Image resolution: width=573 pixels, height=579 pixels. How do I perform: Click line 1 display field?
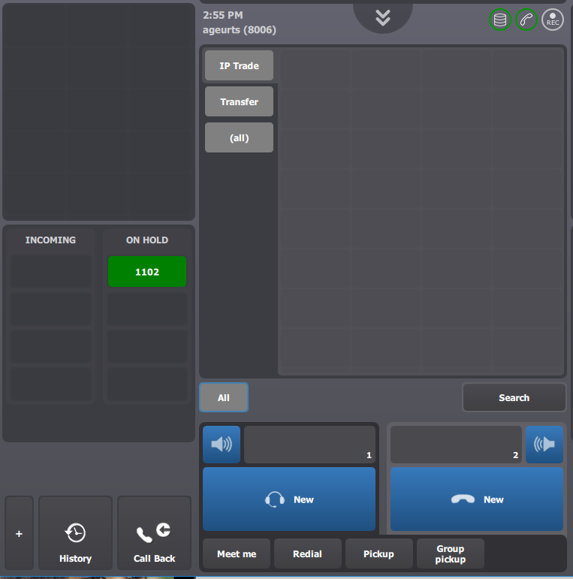pos(309,445)
